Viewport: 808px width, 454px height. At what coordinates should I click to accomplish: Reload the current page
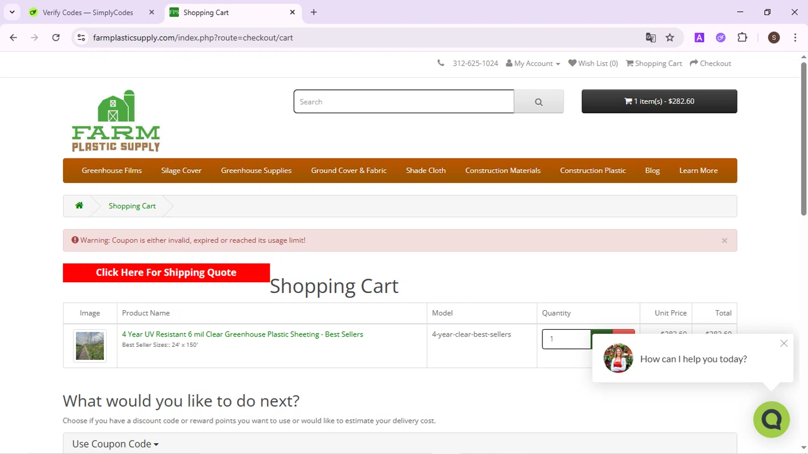(x=56, y=38)
